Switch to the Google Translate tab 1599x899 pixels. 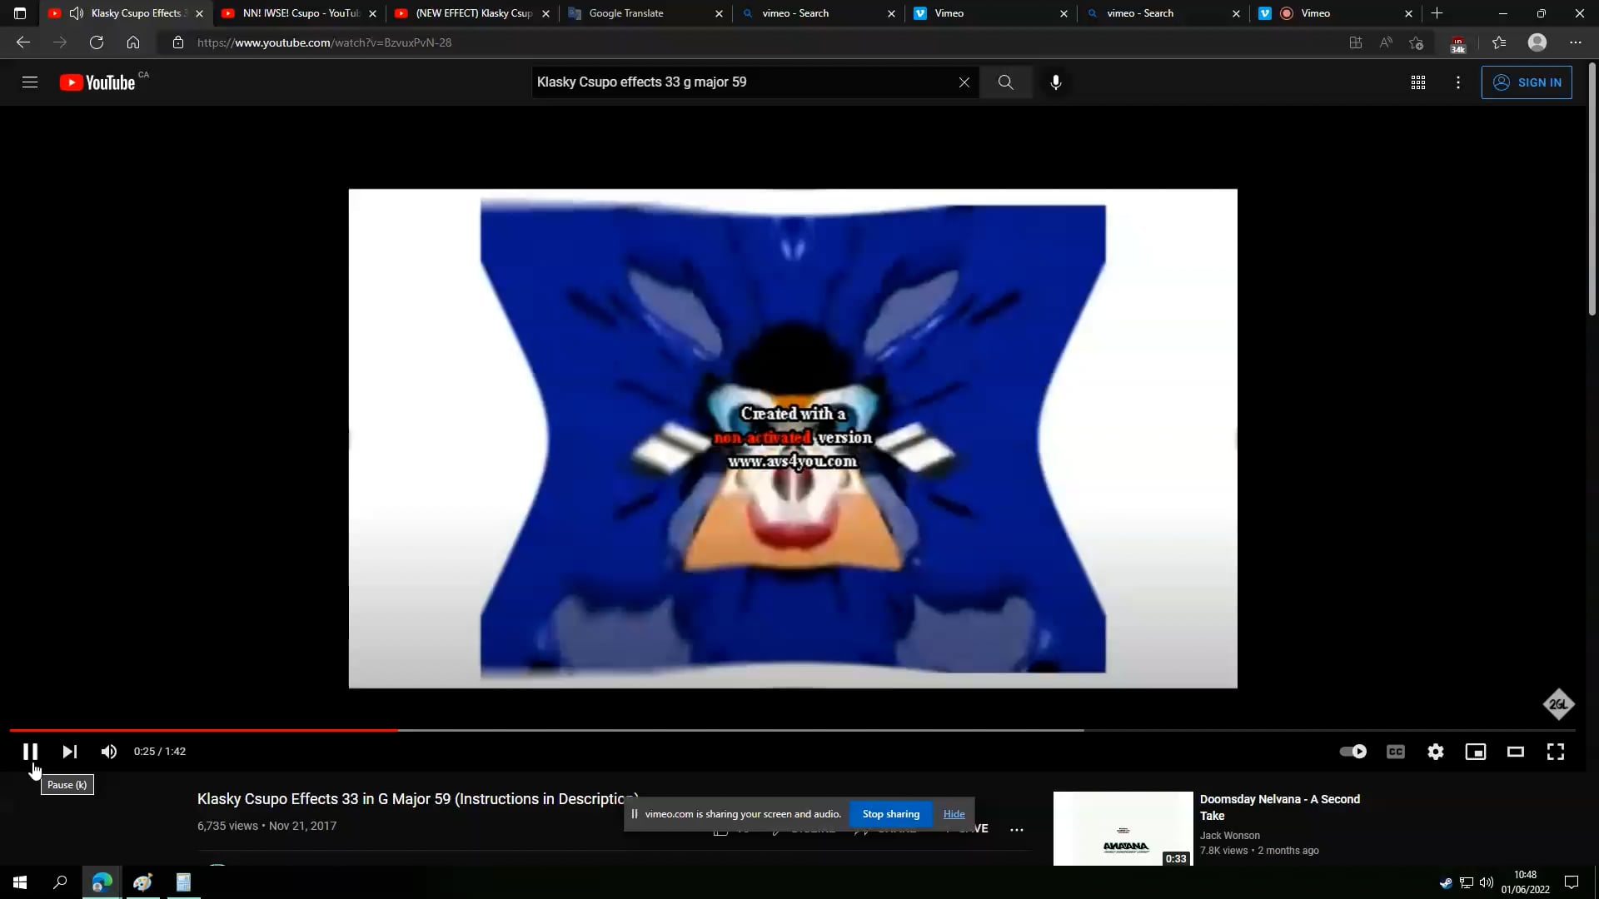tap(626, 13)
